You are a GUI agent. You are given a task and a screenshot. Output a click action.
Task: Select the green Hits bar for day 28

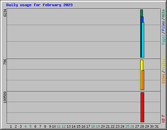142,13
